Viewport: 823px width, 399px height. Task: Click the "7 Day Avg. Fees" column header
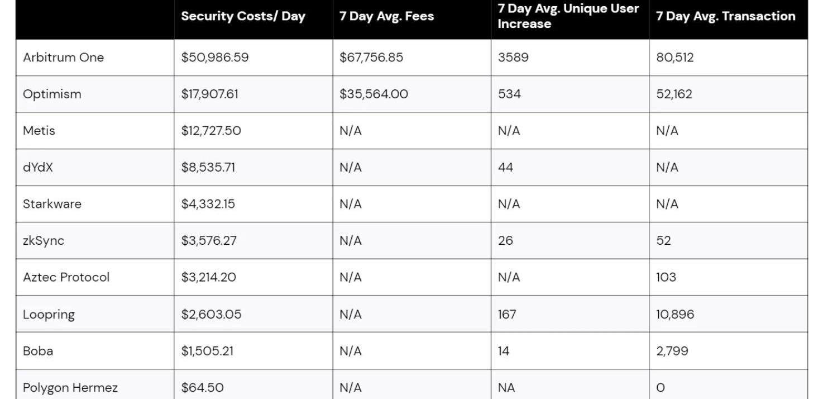click(386, 16)
